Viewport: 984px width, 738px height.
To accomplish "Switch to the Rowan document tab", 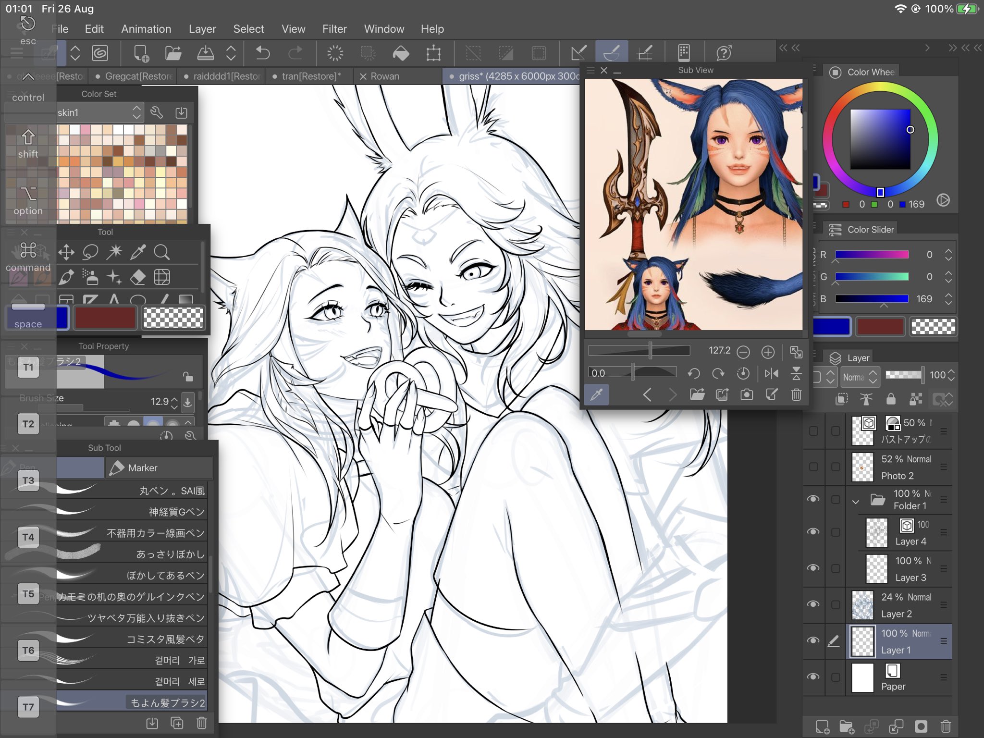I will click(x=387, y=76).
